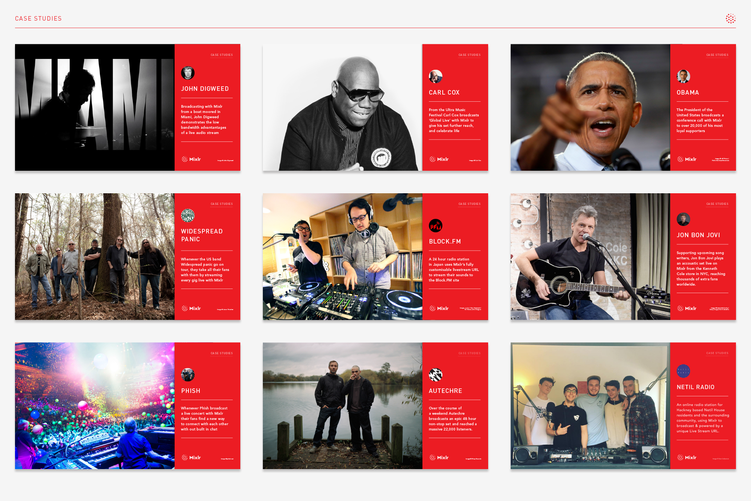
Task: Click the Case Studies label on Phish card
Action: tap(222, 353)
